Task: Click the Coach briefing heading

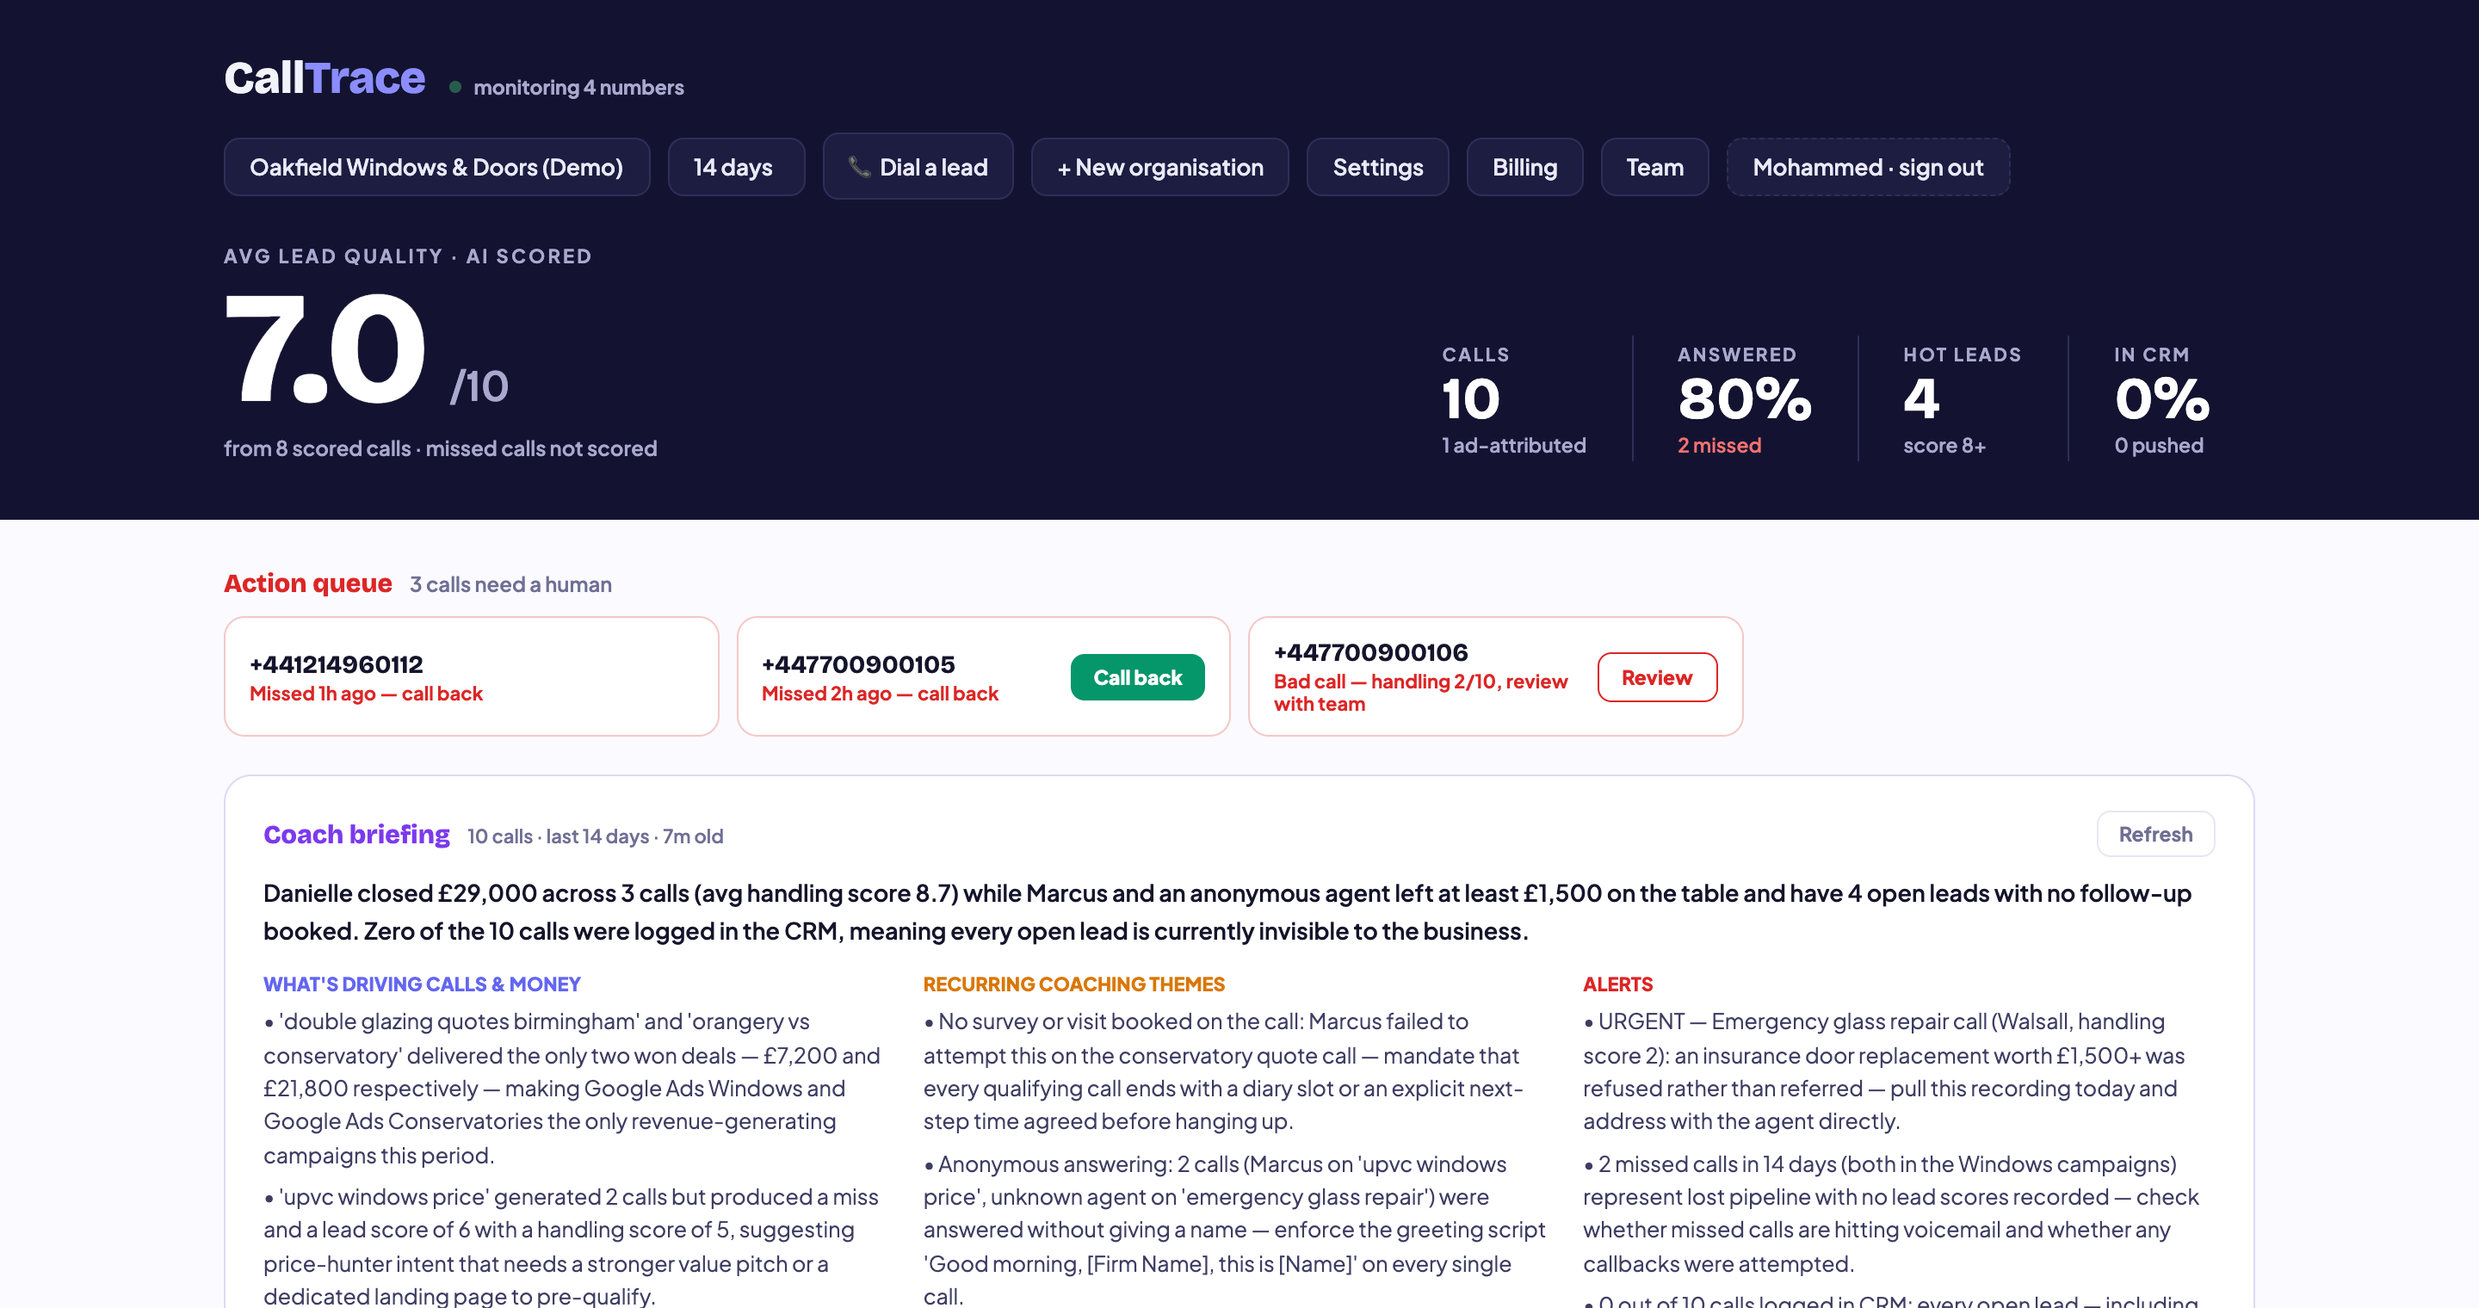Action: [x=356, y=834]
